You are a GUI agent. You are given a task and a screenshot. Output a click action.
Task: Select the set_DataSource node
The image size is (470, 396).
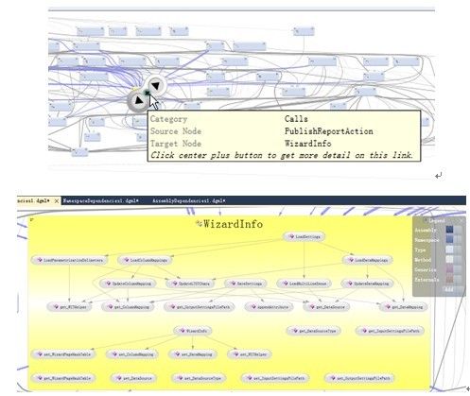coord(133,378)
